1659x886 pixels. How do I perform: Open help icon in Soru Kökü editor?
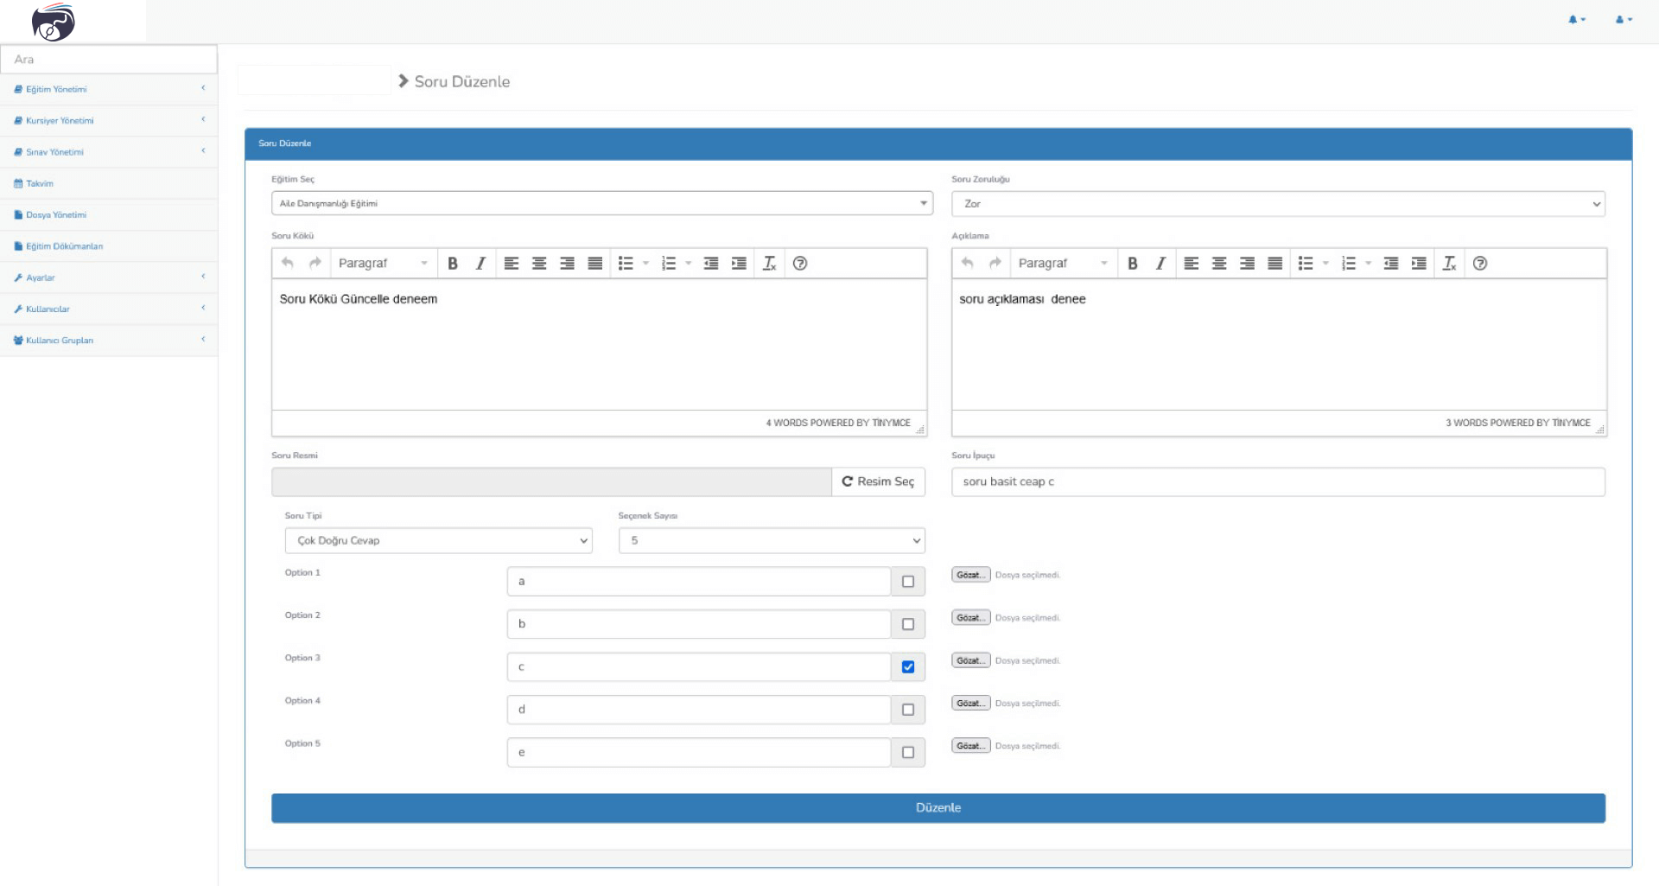point(800,264)
